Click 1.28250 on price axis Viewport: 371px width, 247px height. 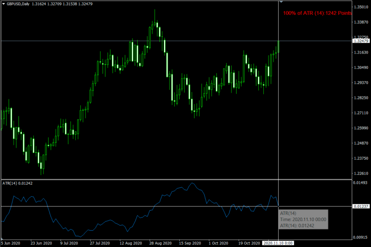coord(361,97)
